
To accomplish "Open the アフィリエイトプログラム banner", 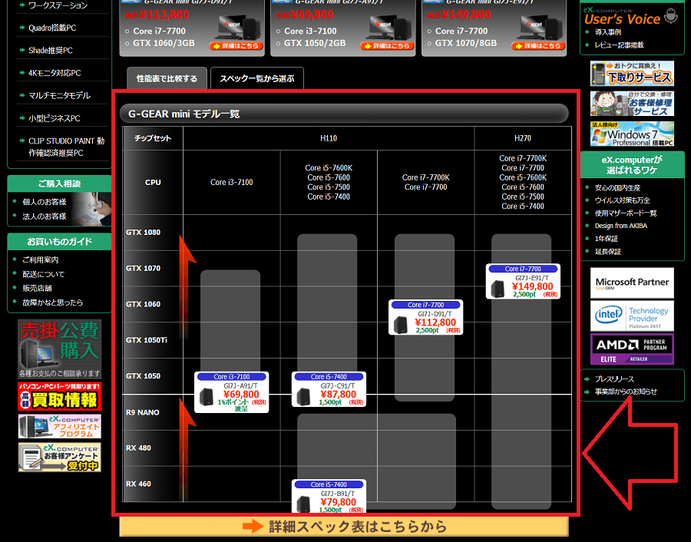I will (x=59, y=427).
